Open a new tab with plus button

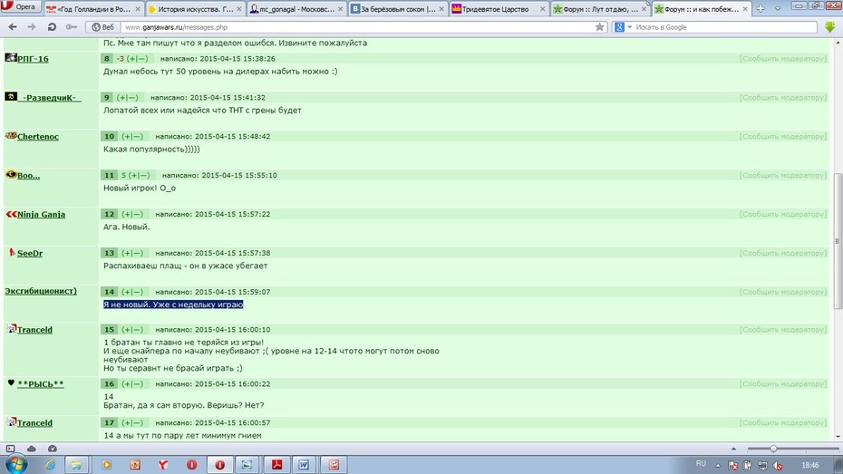761,8
